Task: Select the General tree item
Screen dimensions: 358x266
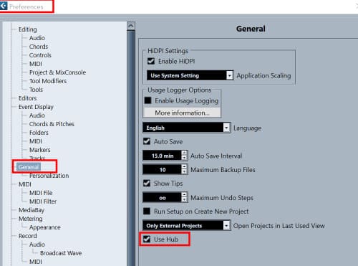Action: point(29,167)
